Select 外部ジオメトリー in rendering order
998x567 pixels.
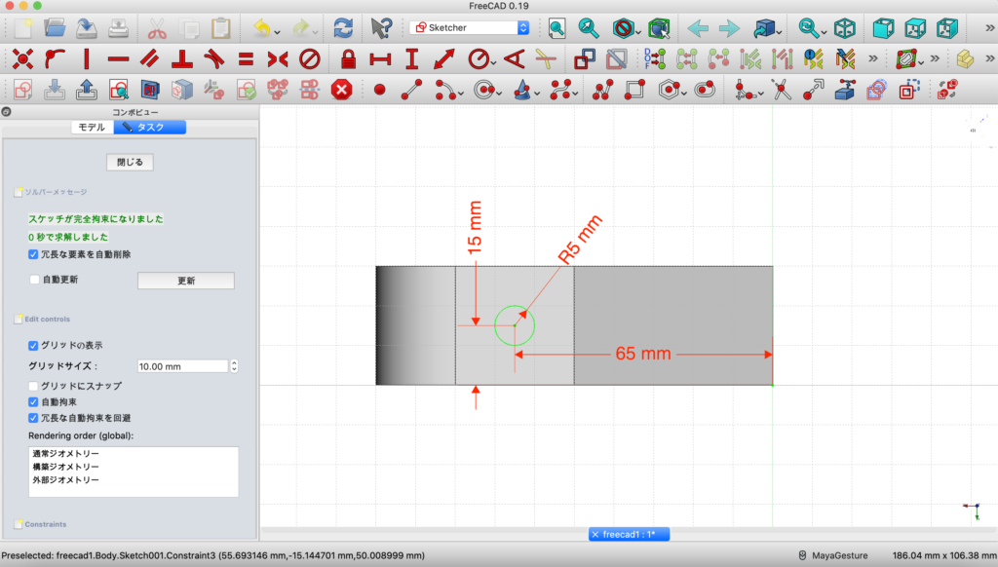pos(66,480)
